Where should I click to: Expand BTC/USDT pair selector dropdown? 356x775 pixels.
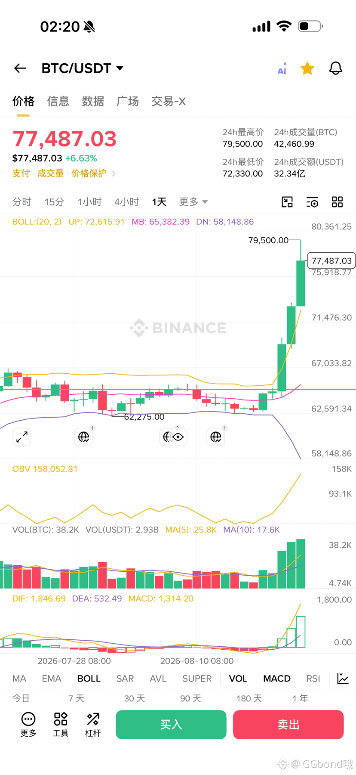pyautogui.click(x=83, y=68)
